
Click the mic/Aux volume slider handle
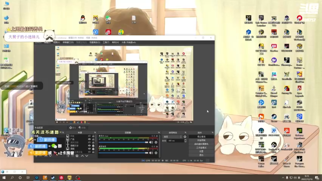[x=147, y=142]
